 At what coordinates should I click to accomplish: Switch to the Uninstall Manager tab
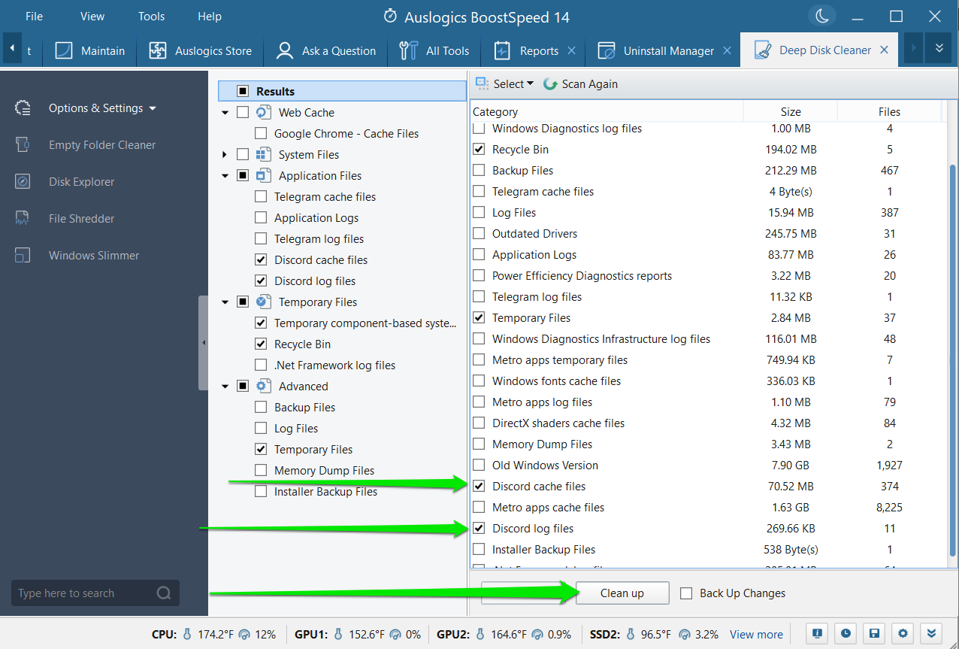coord(668,51)
